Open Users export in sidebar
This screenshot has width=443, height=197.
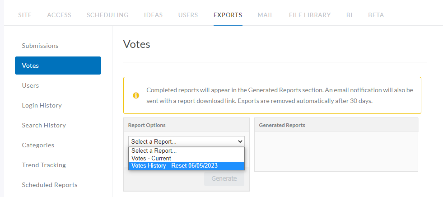[30, 85]
